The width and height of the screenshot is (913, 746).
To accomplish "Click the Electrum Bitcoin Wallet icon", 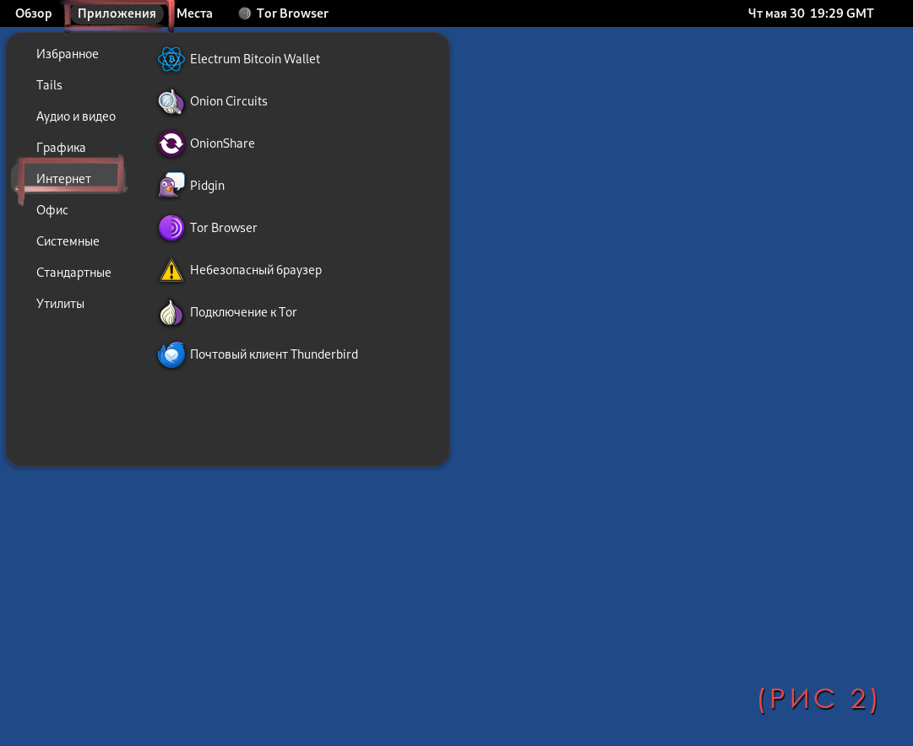I will [171, 59].
